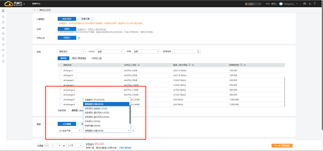Click the bar chart icon in the header
Image resolution: width=323 pixels, height=151 pixels.
coord(310,3)
